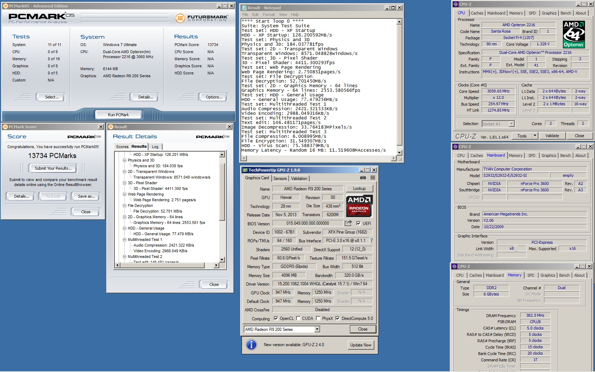
Task: Click the AMD 64 Opteron logo in CPU-Z
Action: [x=573, y=34]
